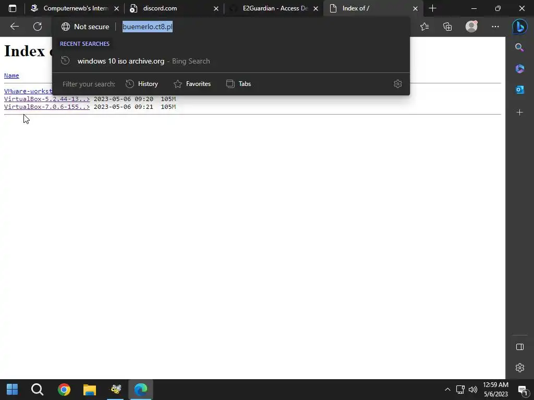Viewport: 534px width, 400px height.
Task: Open the notification center icon
Action: click(x=523, y=390)
